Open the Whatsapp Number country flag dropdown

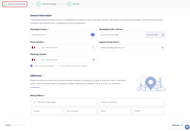[35, 60]
